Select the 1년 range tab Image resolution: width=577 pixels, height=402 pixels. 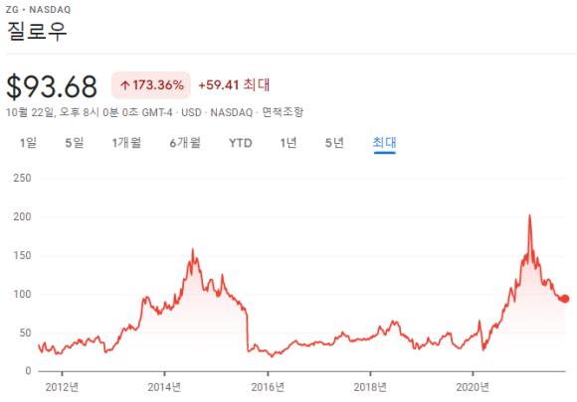pos(288,143)
